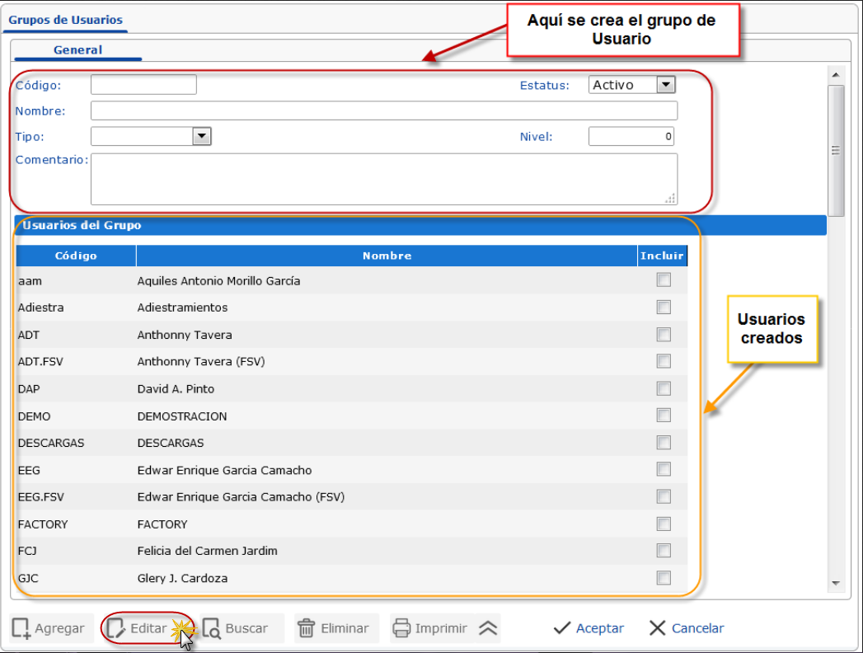Image resolution: width=863 pixels, height=653 pixels.
Task: Click the Buscar magnifier icon
Action: click(212, 628)
